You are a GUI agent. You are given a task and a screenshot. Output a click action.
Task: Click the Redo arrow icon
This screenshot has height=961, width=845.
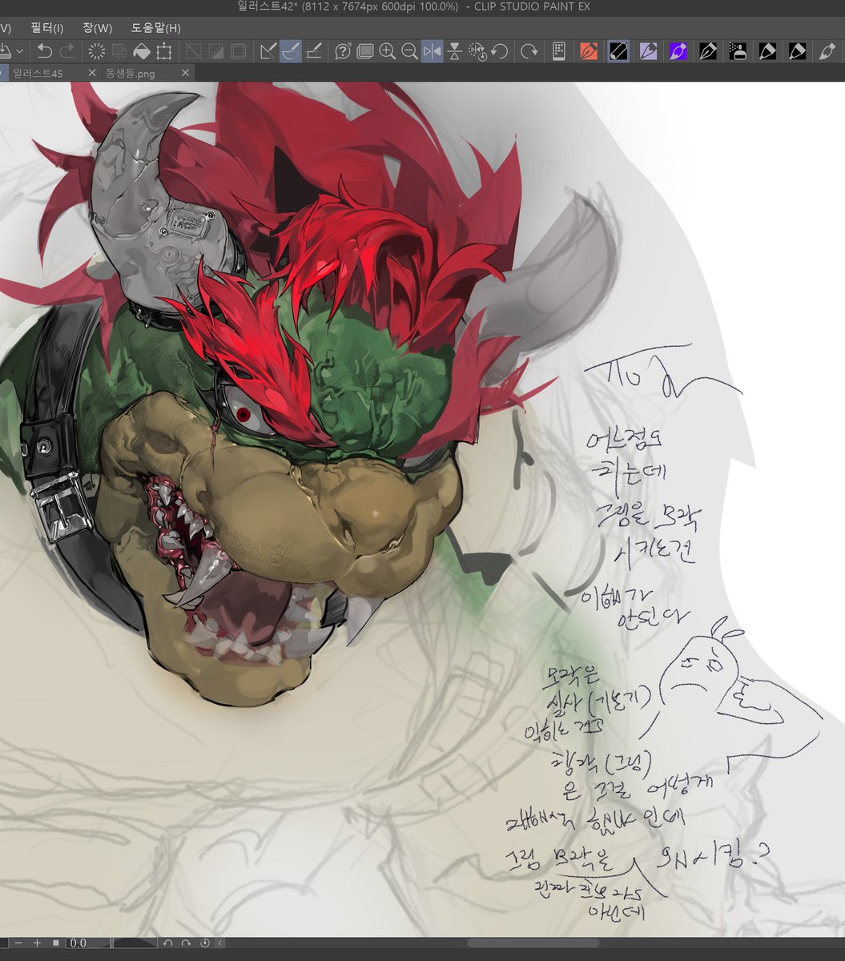pos(68,51)
